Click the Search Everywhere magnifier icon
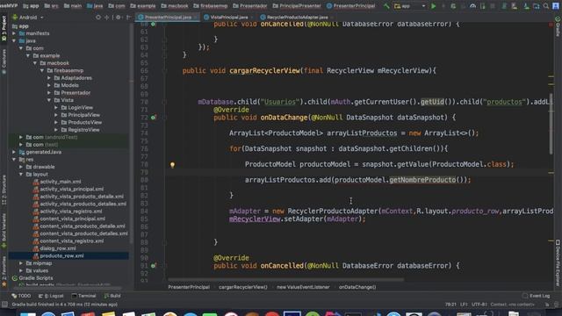The height and width of the screenshot is (316, 562). pos(546,6)
